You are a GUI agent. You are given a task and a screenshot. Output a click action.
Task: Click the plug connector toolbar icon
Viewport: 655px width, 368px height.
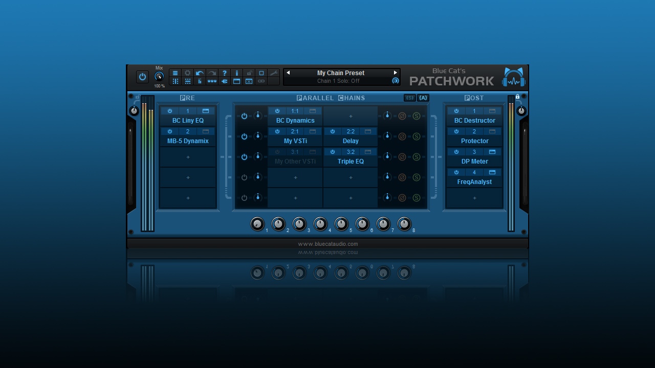225,81
